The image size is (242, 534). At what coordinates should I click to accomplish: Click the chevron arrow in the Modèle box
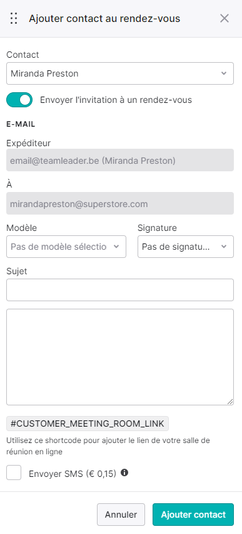(x=116, y=247)
